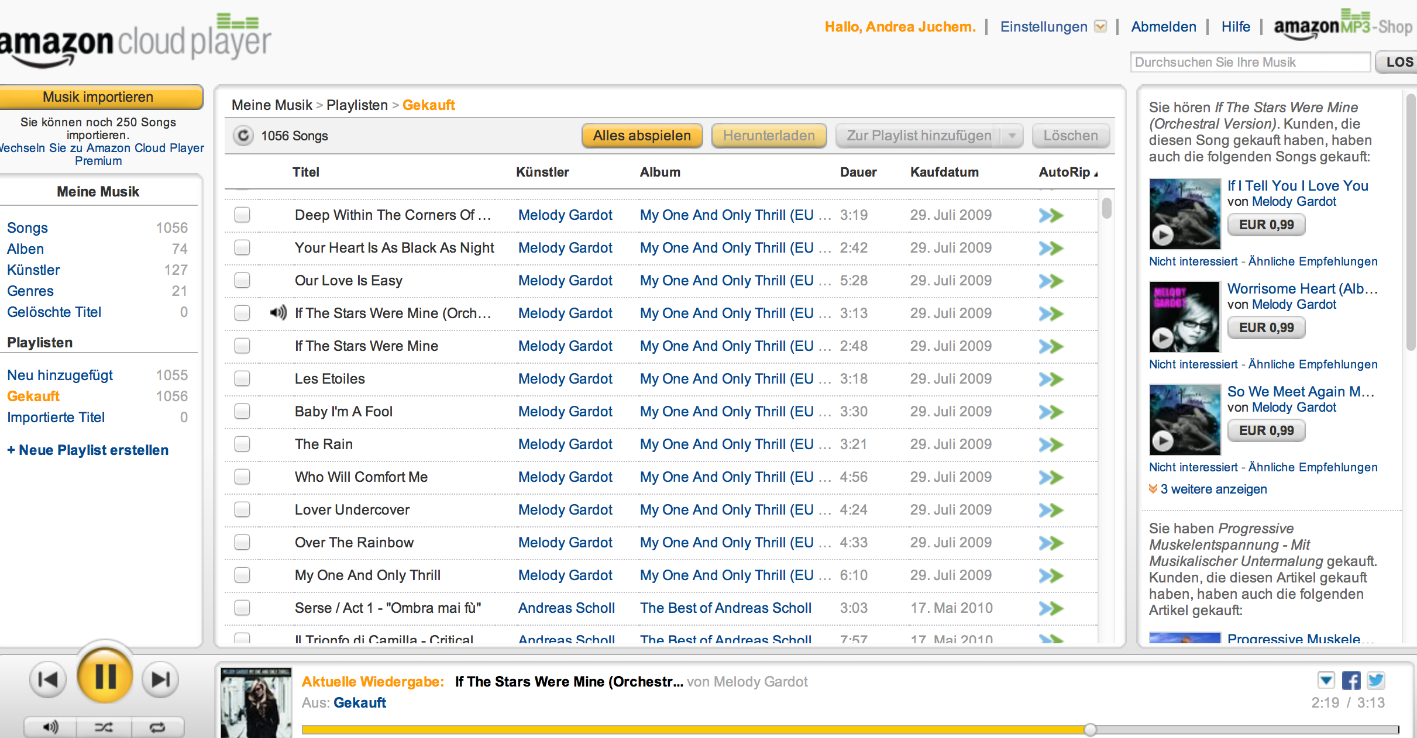Play preview of Worrisome Heart album cover

click(x=1163, y=338)
